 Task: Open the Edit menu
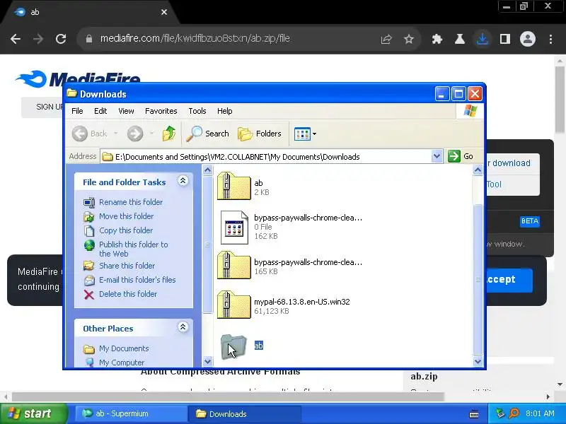point(100,111)
